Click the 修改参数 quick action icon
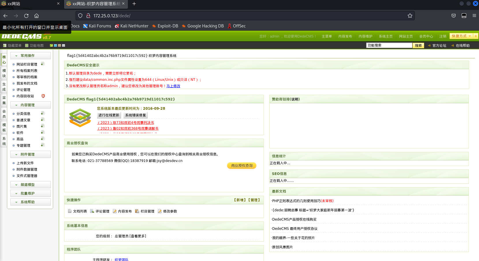 pyautogui.click(x=160, y=211)
